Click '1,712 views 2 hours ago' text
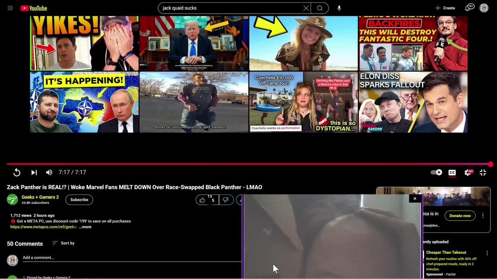The height and width of the screenshot is (279, 497). click(32, 215)
